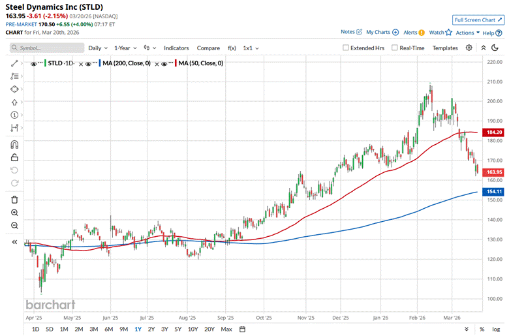Zoom out of the chart

coord(14,226)
